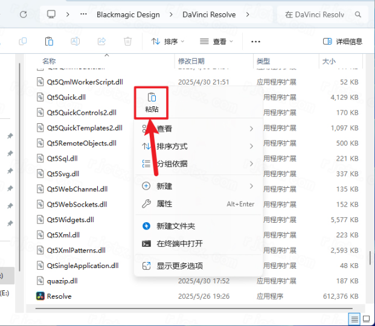Open the 排序 sort dropdown

point(168,42)
